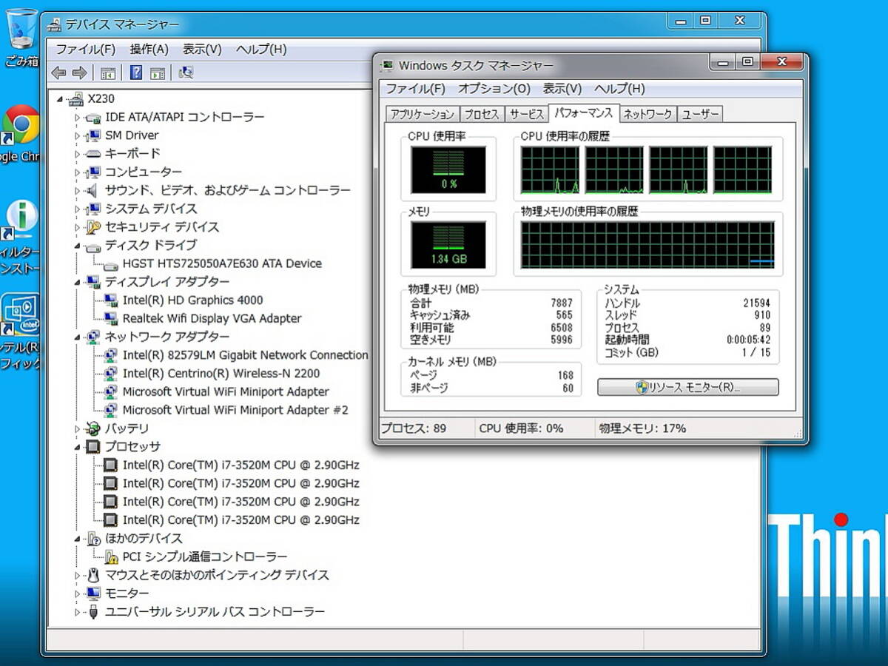Click the Forward arrow in Device Manager toolbar

click(x=79, y=73)
